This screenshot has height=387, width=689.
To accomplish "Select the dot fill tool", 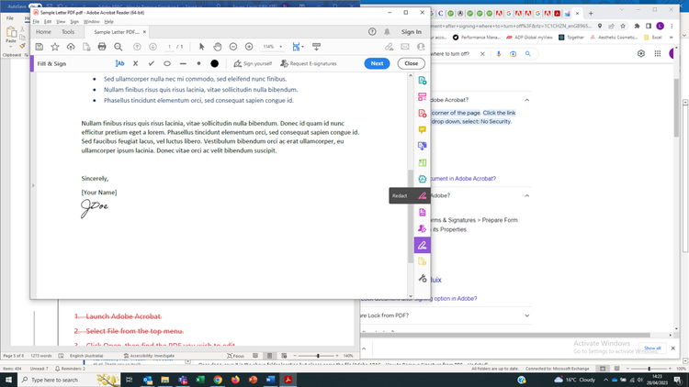I will pyautogui.click(x=198, y=63).
